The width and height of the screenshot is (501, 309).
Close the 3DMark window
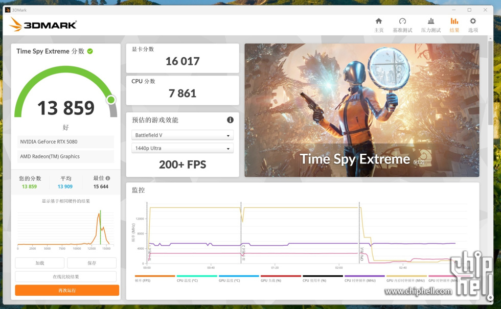[485, 10]
